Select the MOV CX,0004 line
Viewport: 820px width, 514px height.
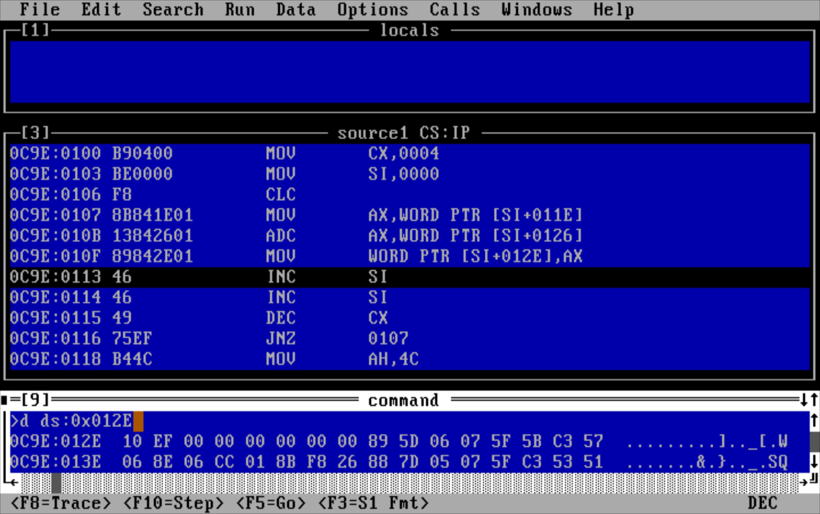410,154
